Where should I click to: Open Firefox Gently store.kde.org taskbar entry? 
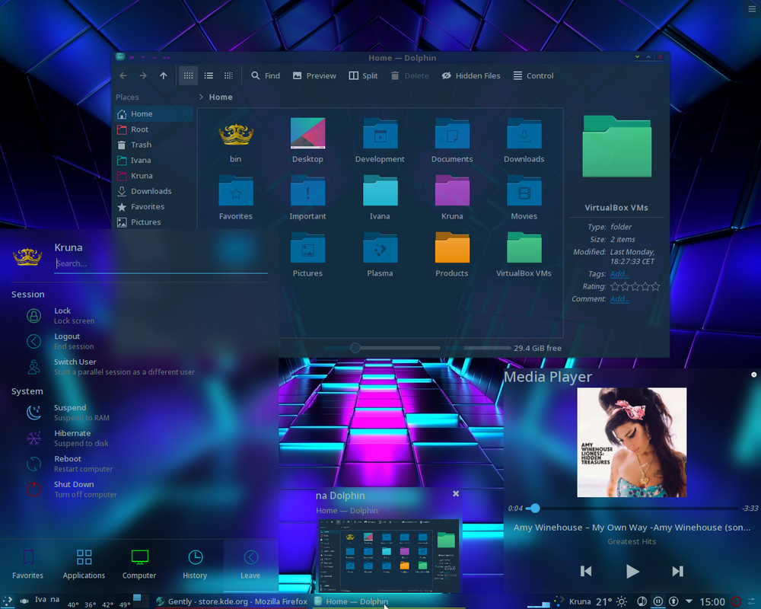[231, 601]
